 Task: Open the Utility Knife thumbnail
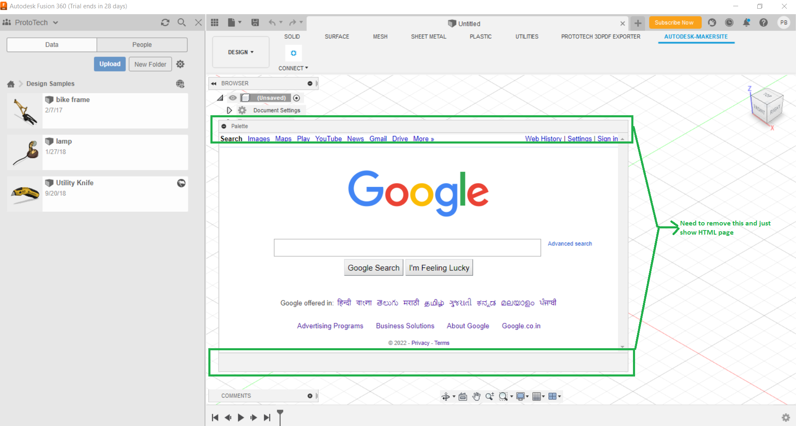[x=25, y=194]
